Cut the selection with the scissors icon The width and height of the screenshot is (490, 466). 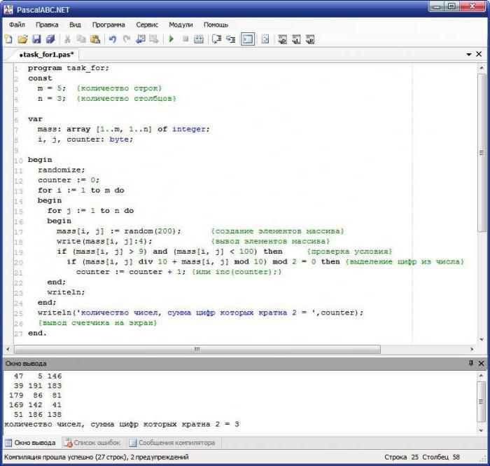coord(67,39)
